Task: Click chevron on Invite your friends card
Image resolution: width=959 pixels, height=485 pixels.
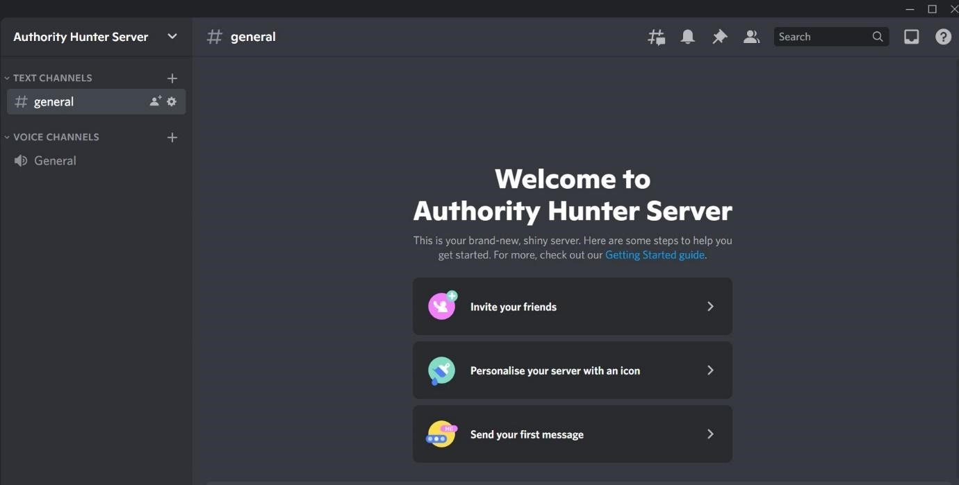Action: [x=710, y=307]
